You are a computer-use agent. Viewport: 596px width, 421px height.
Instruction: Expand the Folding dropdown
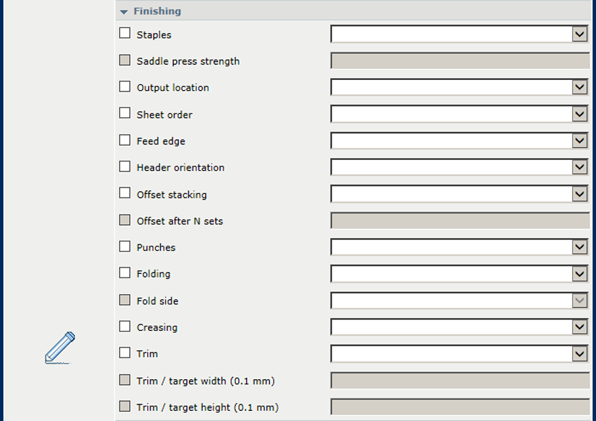579,274
